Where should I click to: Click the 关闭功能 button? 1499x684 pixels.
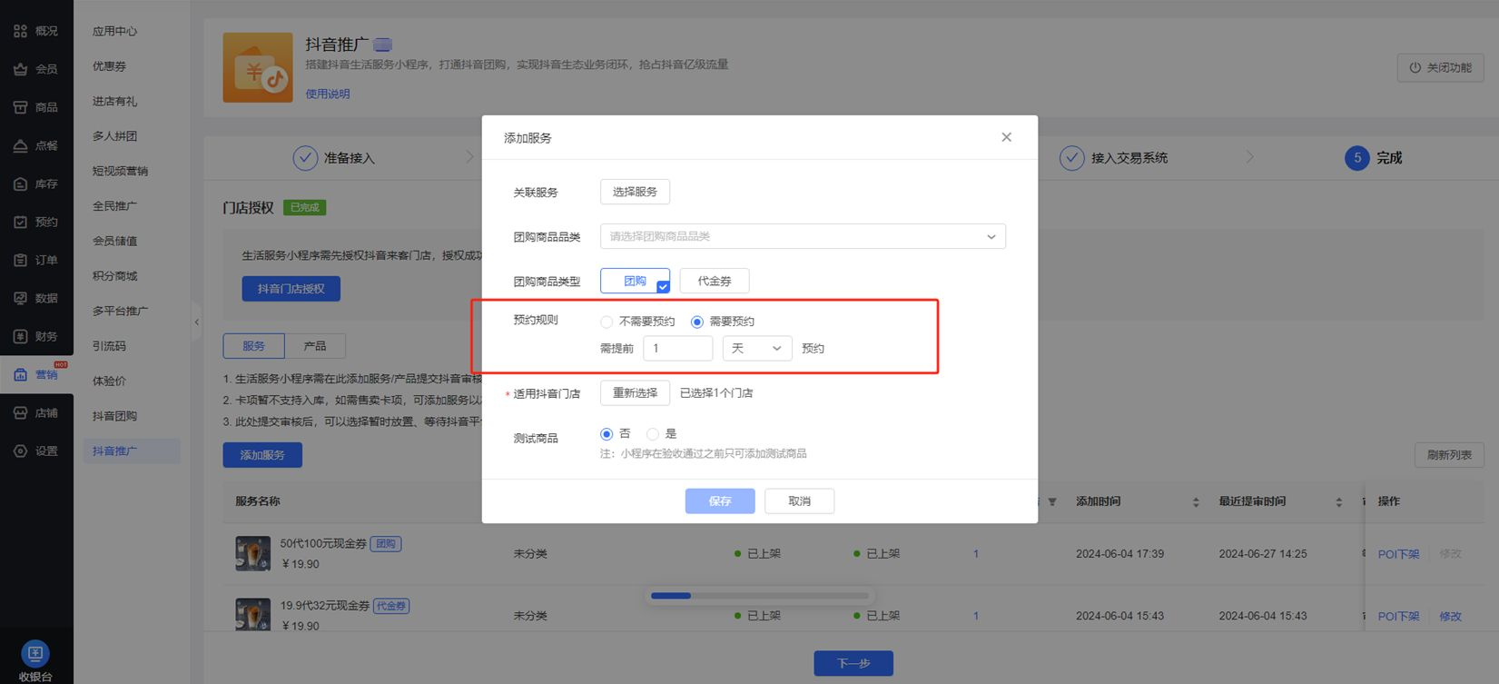(x=1440, y=67)
